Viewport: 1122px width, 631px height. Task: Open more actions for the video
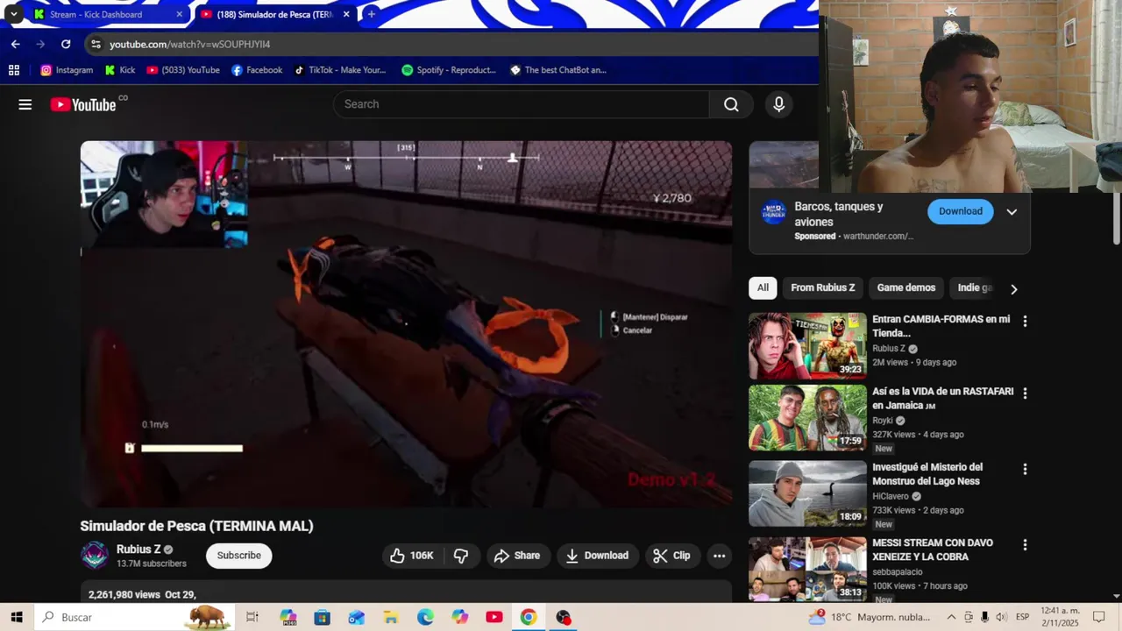pyautogui.click(x=719, y=556)
